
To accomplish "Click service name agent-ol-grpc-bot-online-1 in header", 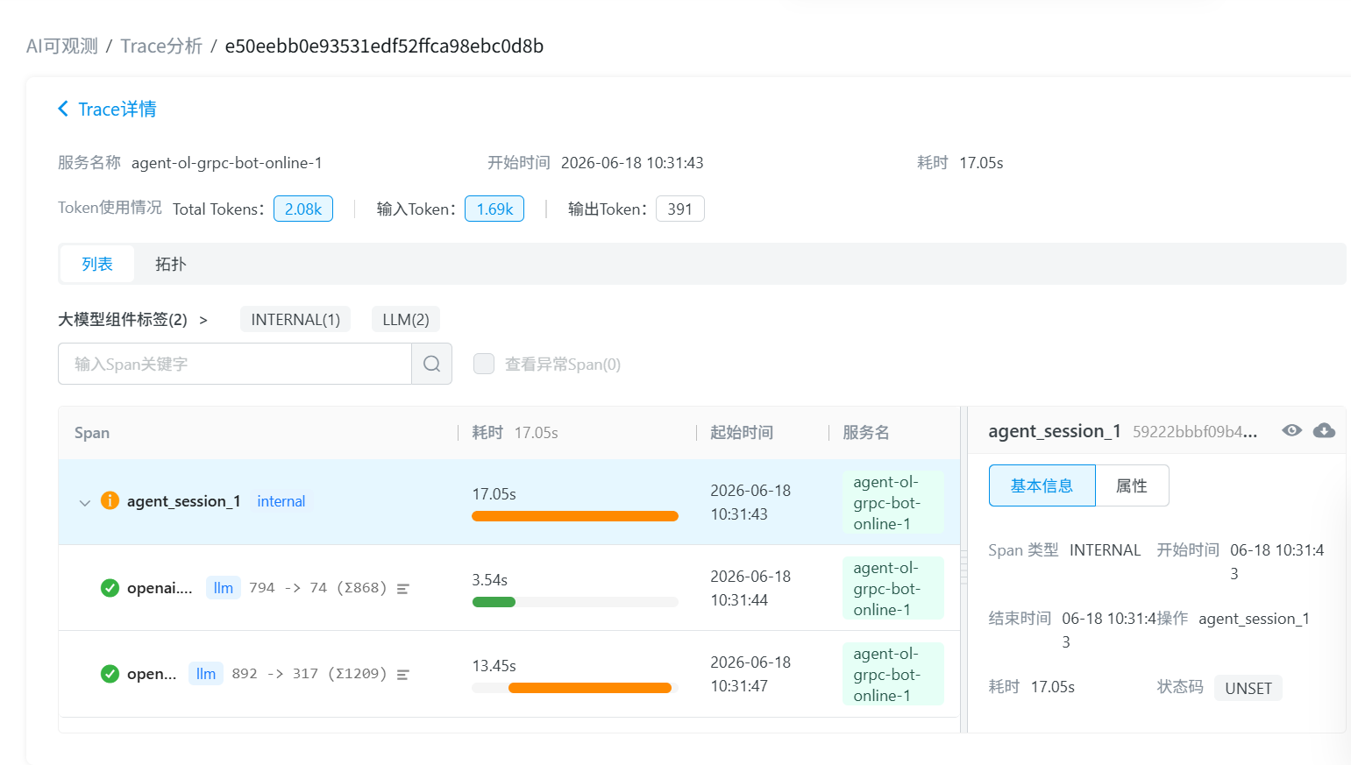I will pyautogui.click(x=227, y=163).
